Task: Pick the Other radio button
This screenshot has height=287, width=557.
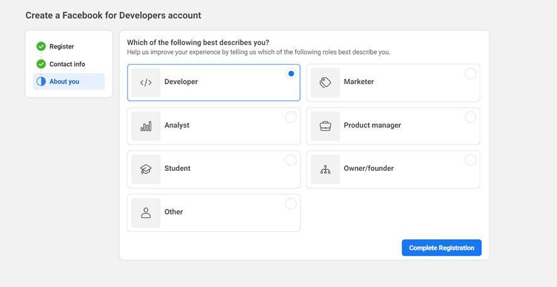Action: tap(290, 203)
